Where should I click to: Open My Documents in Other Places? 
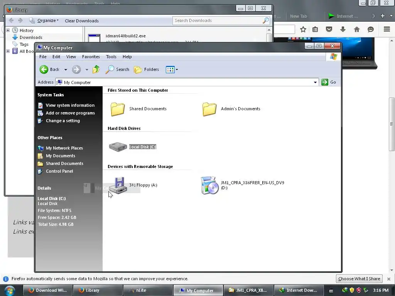pyautogui.click(x=61, y=156)
